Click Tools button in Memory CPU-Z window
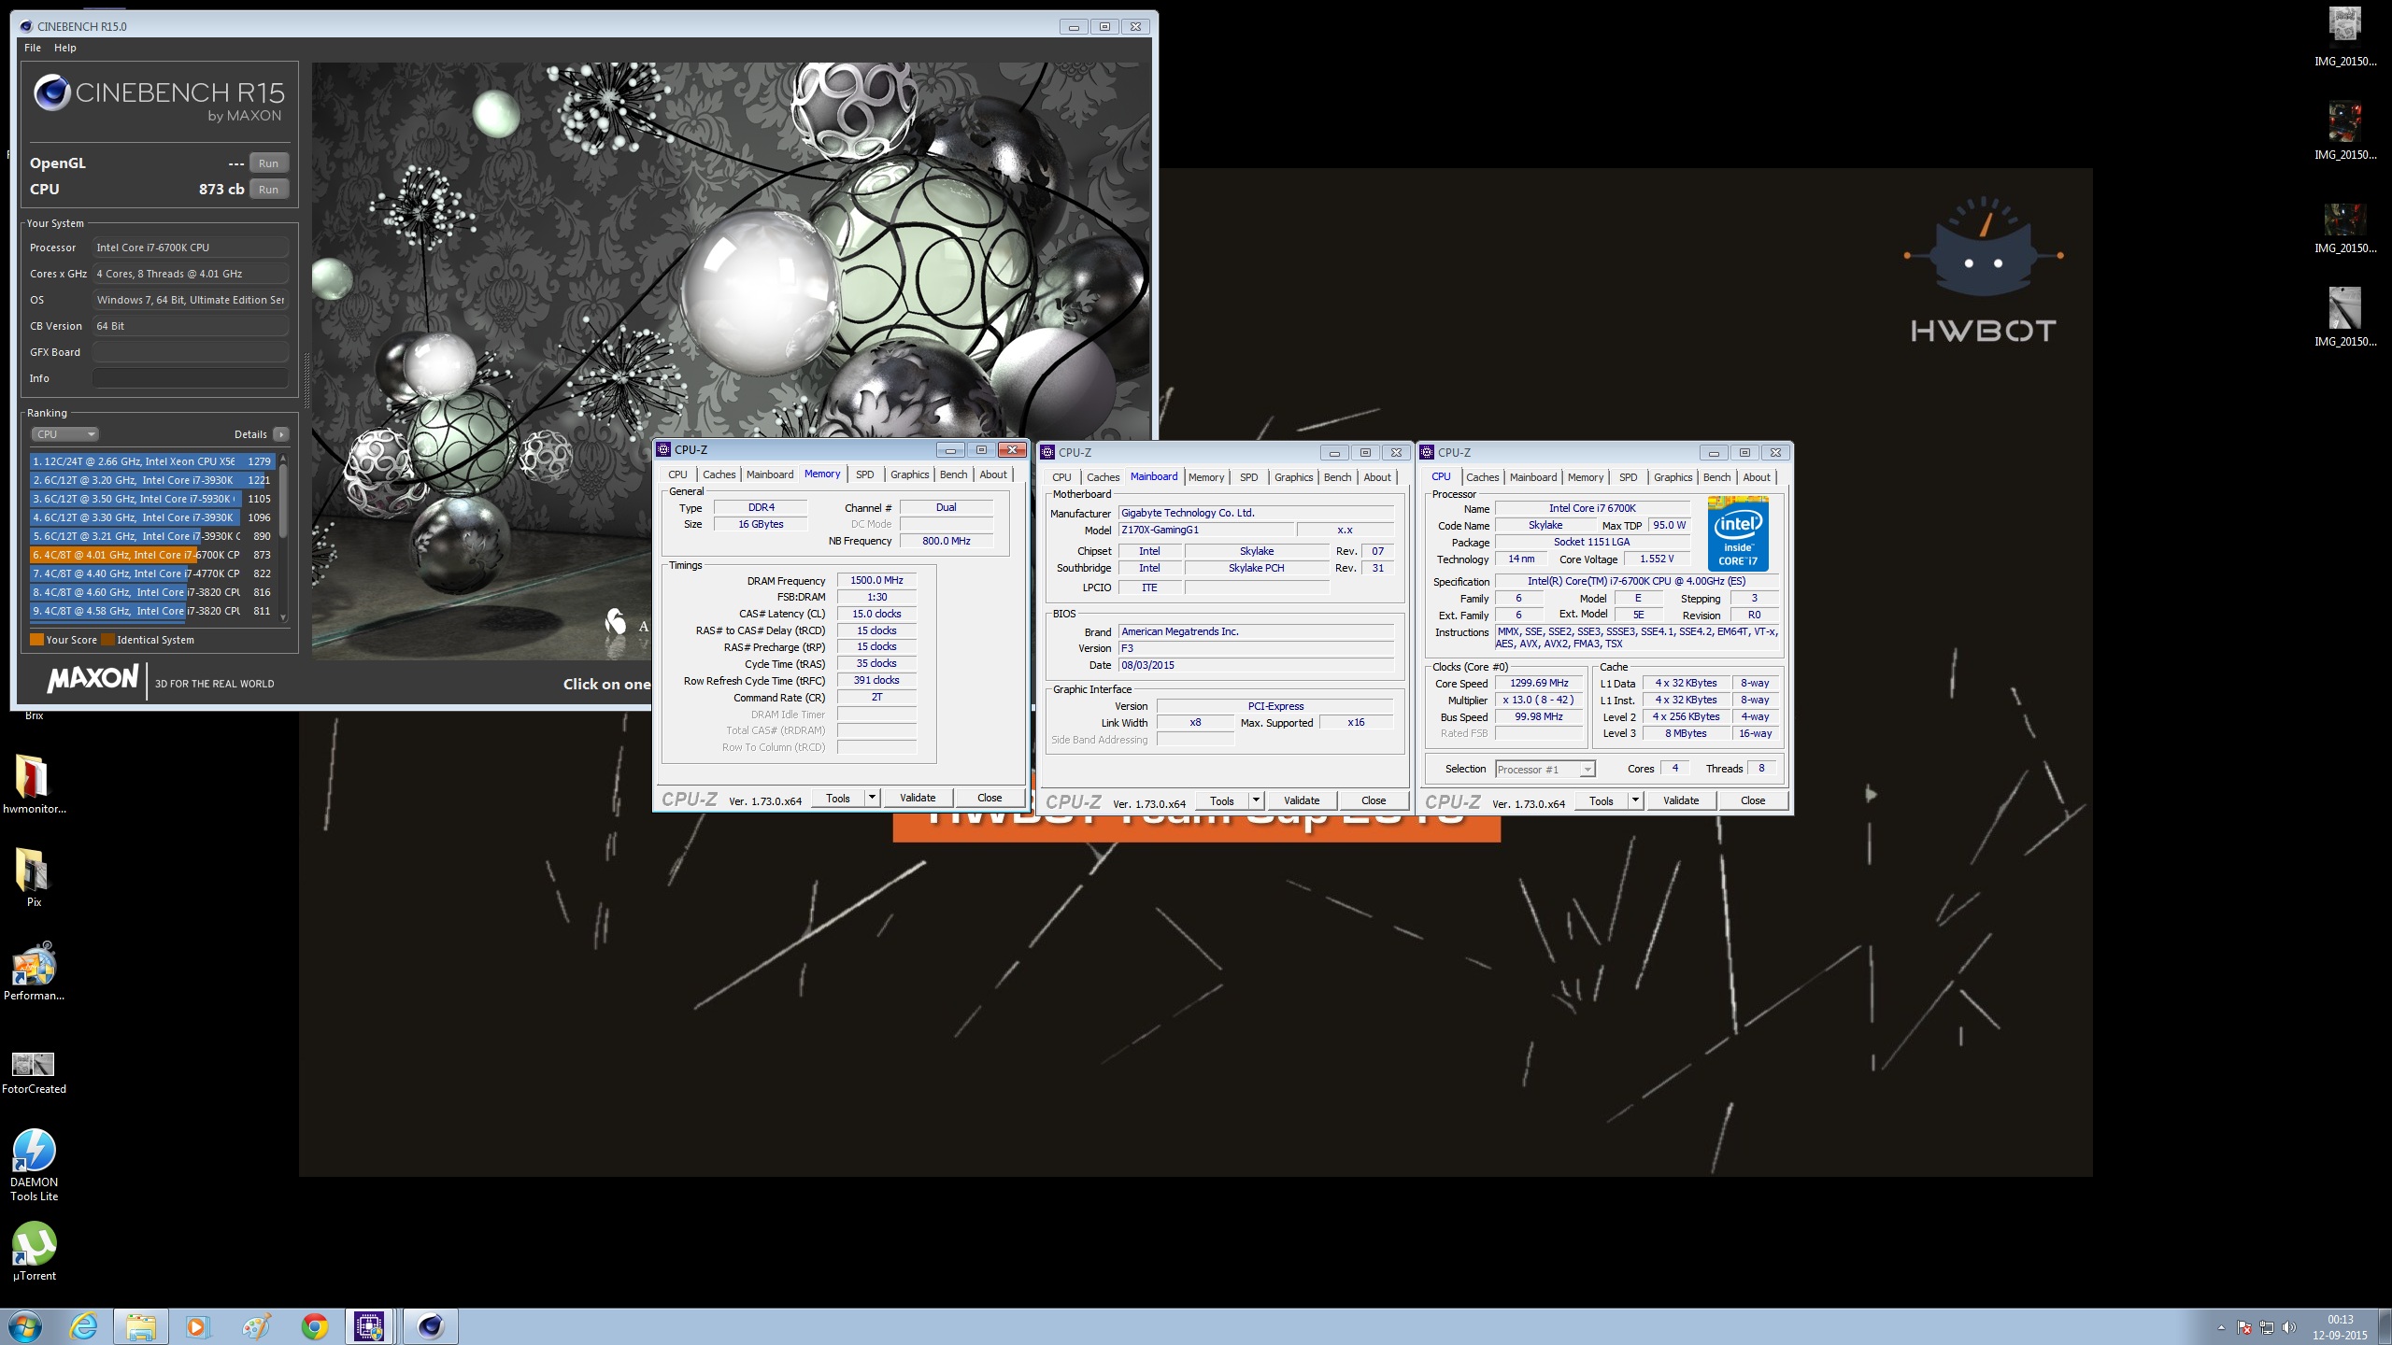This screenshot has width=2392, height=1345. coord(837,798)
